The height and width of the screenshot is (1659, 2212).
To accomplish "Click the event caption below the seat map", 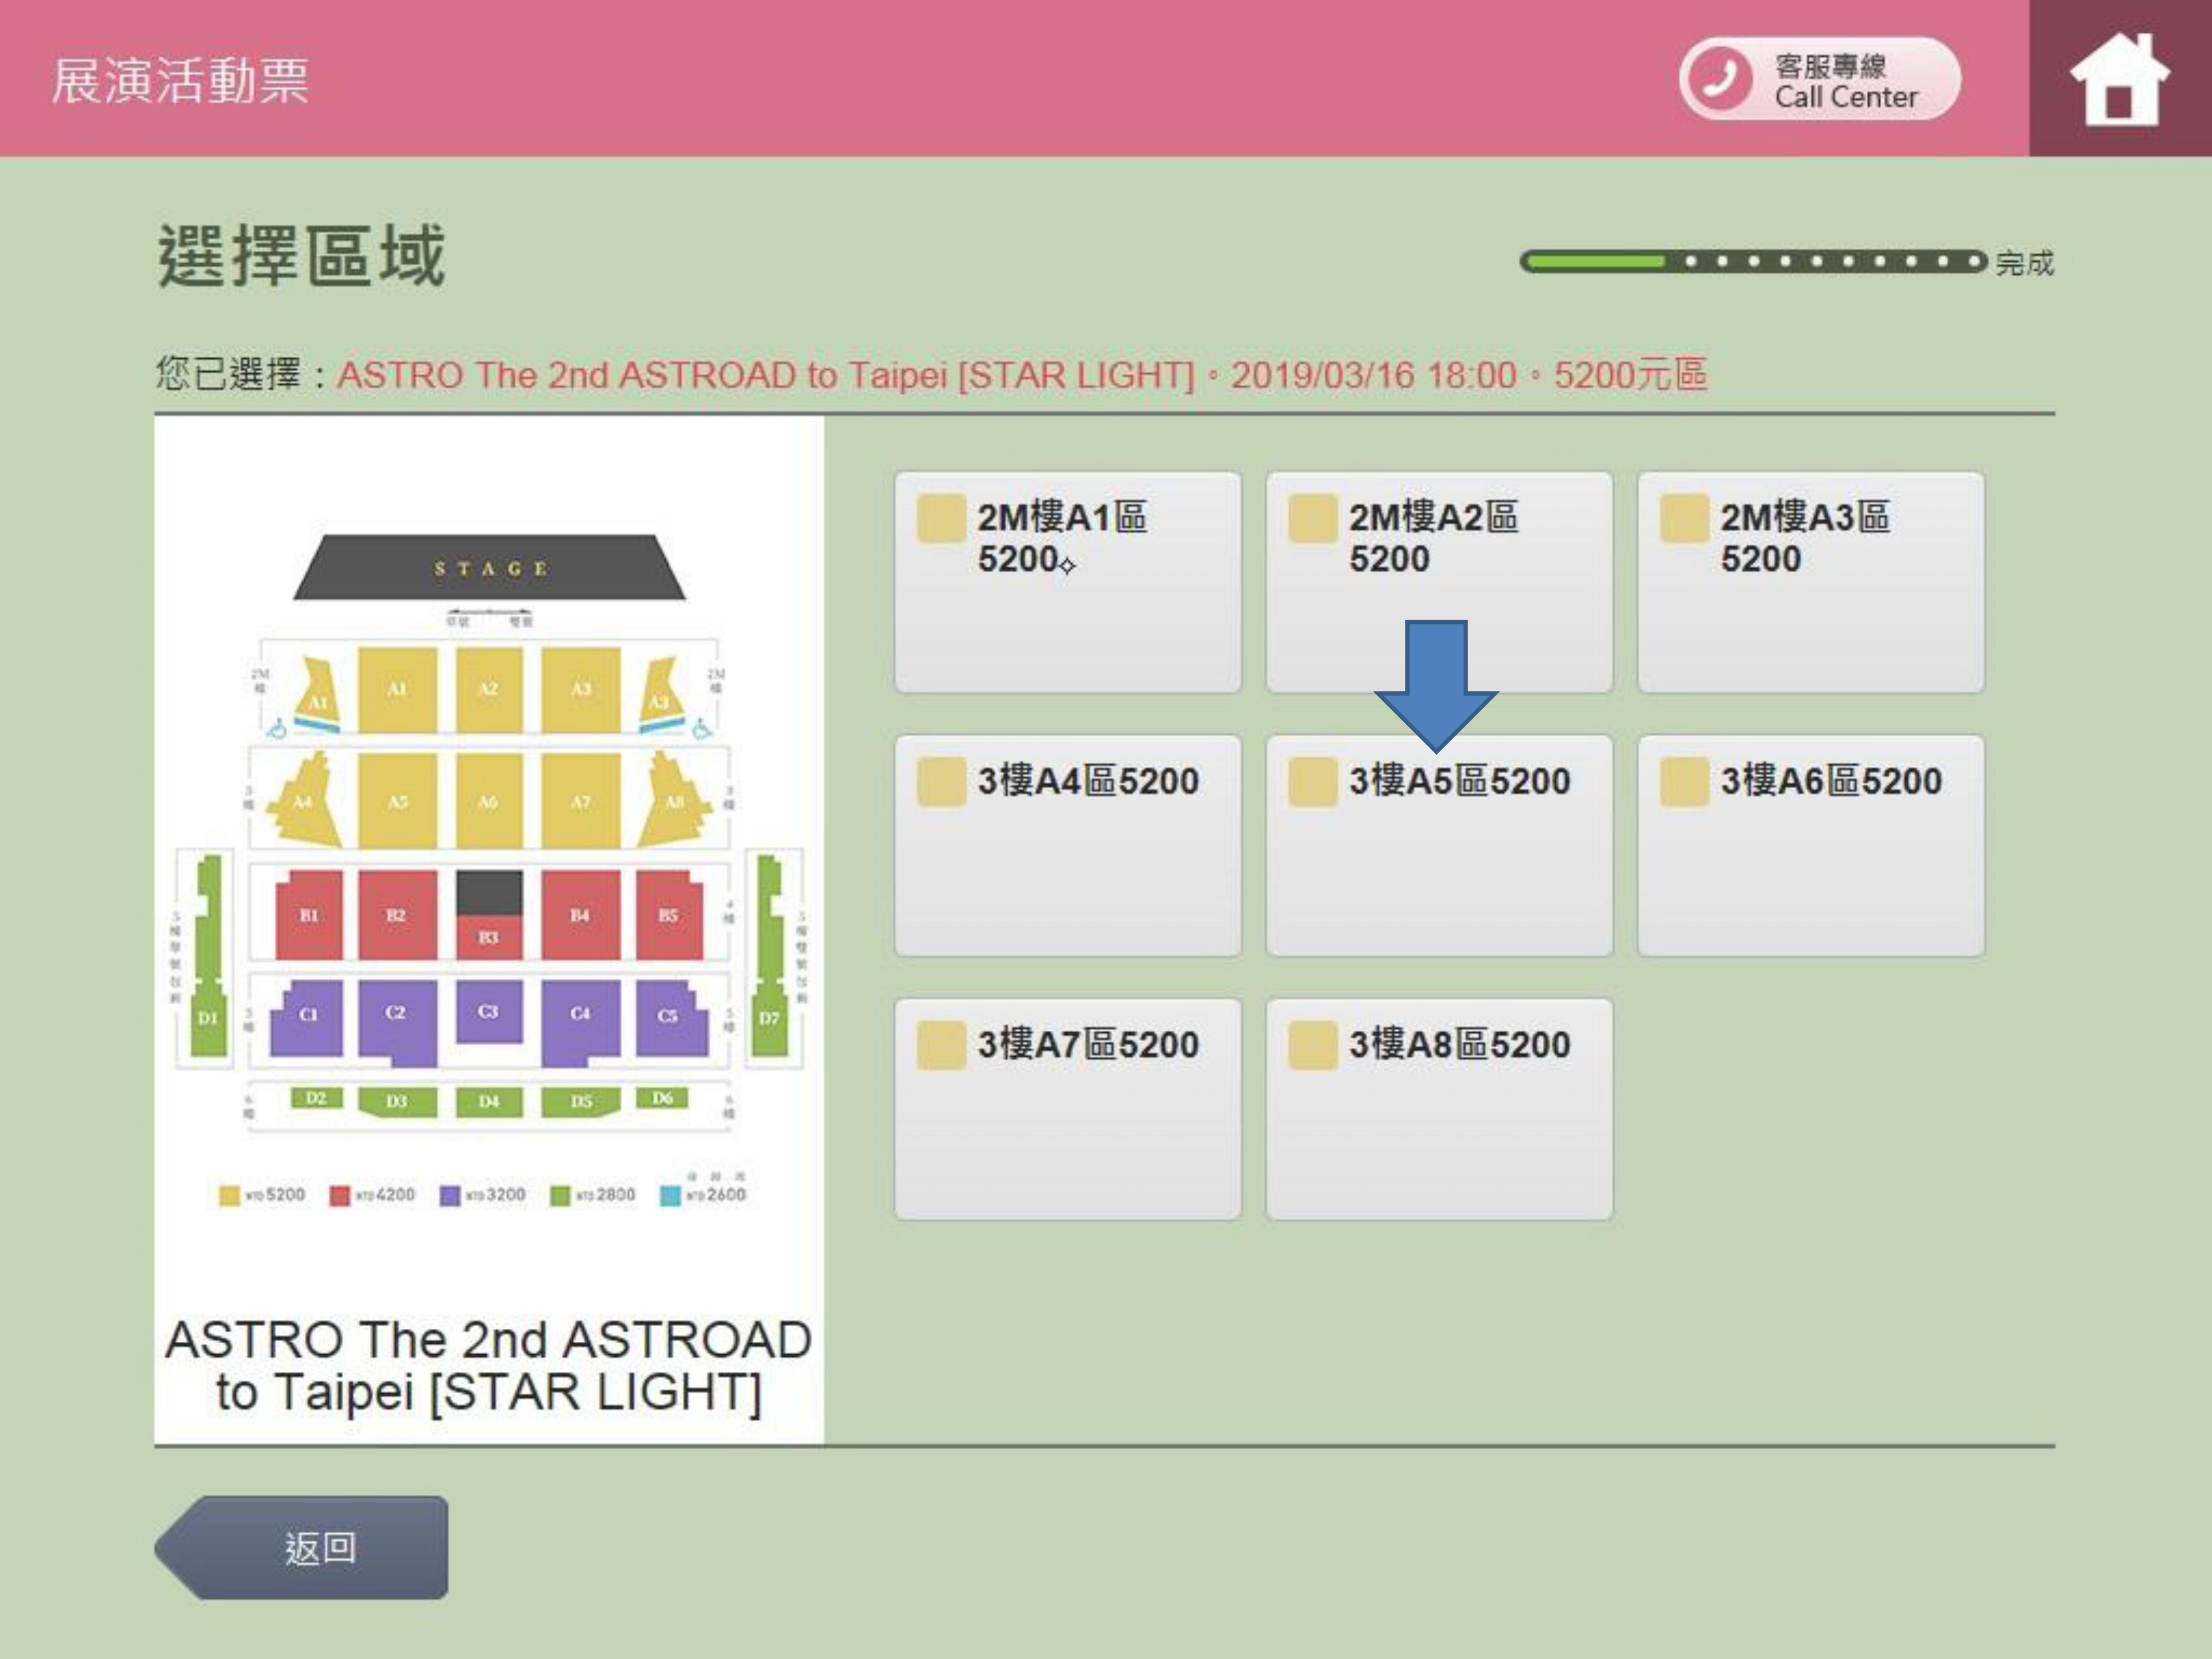I will pos(489,1366).
